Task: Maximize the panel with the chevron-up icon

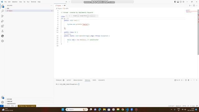Action: pyautogui.click(x=194, y=80)
